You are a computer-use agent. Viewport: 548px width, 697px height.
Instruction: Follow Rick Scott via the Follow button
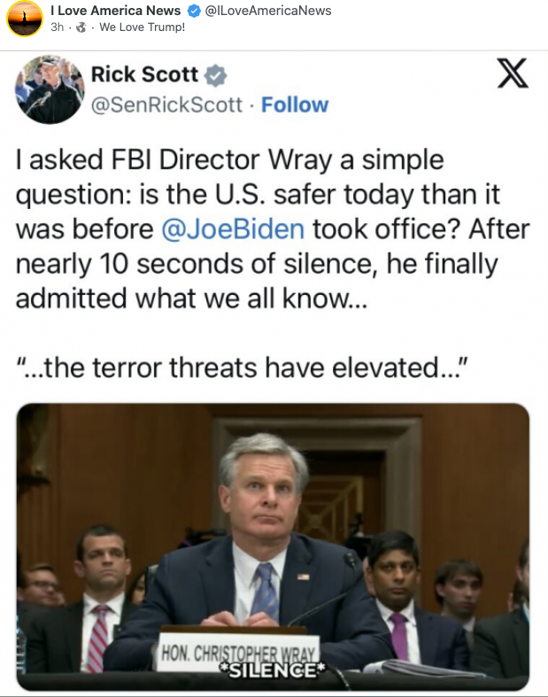[295, 105]
